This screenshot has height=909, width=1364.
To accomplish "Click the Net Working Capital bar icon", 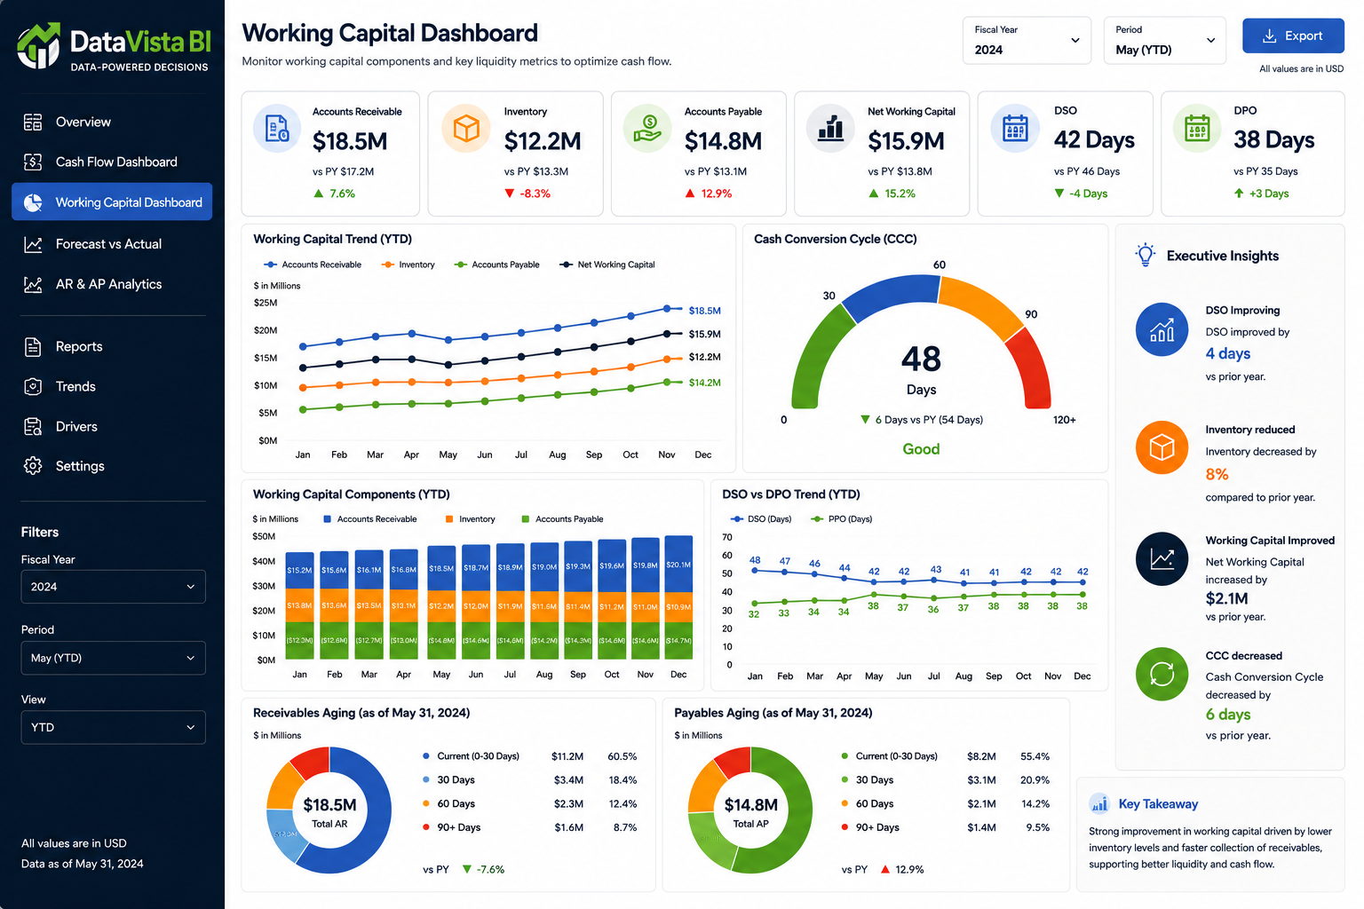I will (x=830, y=129).
